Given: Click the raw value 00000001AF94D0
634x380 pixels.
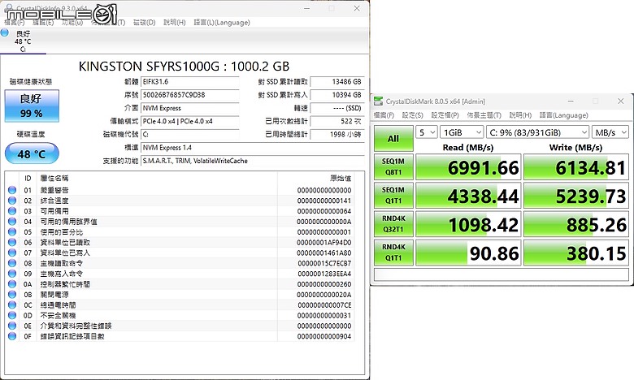Looking at the screenshot, I should point(324,242).
